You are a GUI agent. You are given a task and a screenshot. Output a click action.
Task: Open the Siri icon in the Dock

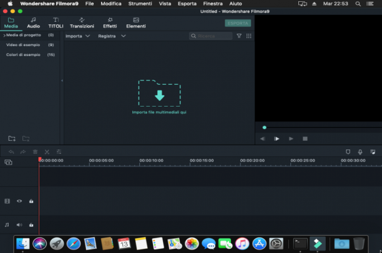pyautogui.click(x=40, y=244)
